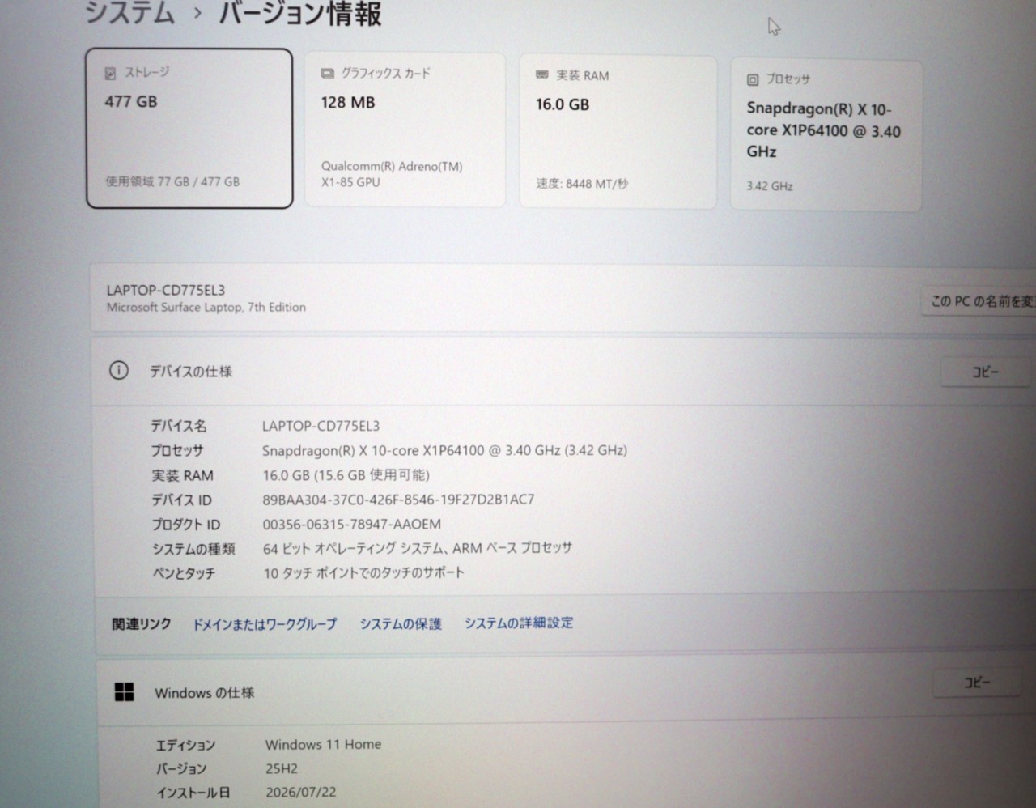Open the プロセッサ Snapdragon card

[x=826, y=135]
